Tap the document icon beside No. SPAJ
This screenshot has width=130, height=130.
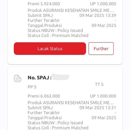click(18, 78)
